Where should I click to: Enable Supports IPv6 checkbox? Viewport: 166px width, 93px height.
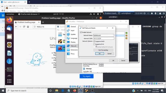click(x=94, y=44)
